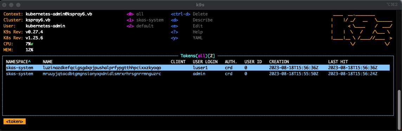This screenshot has height=131, width=402.
Task: Click the orange <token> breadcrumb
Action: [15, 122]
